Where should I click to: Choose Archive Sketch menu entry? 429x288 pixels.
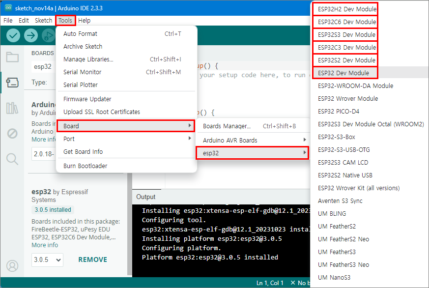pos(126,47)
